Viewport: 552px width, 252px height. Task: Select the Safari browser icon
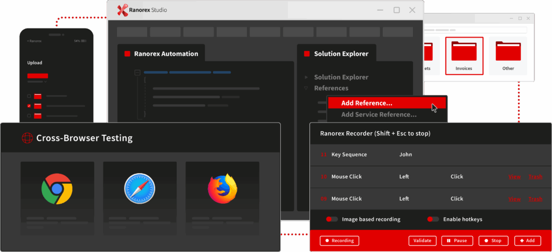click(140, 189)
